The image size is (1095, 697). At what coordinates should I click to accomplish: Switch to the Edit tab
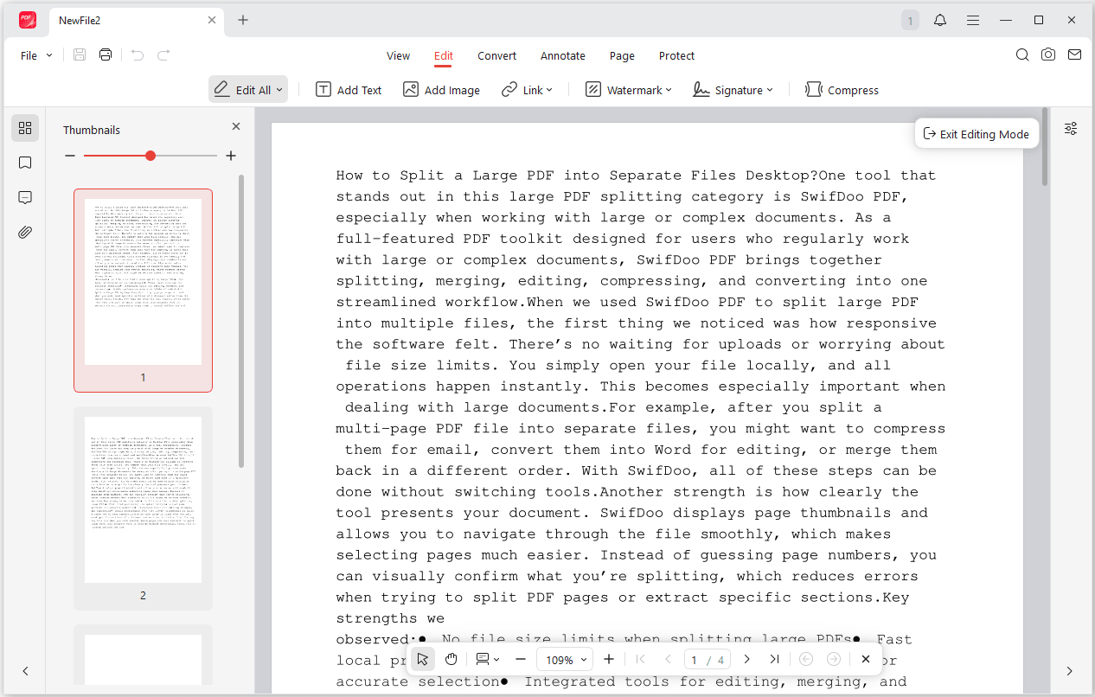pos(444,55)
